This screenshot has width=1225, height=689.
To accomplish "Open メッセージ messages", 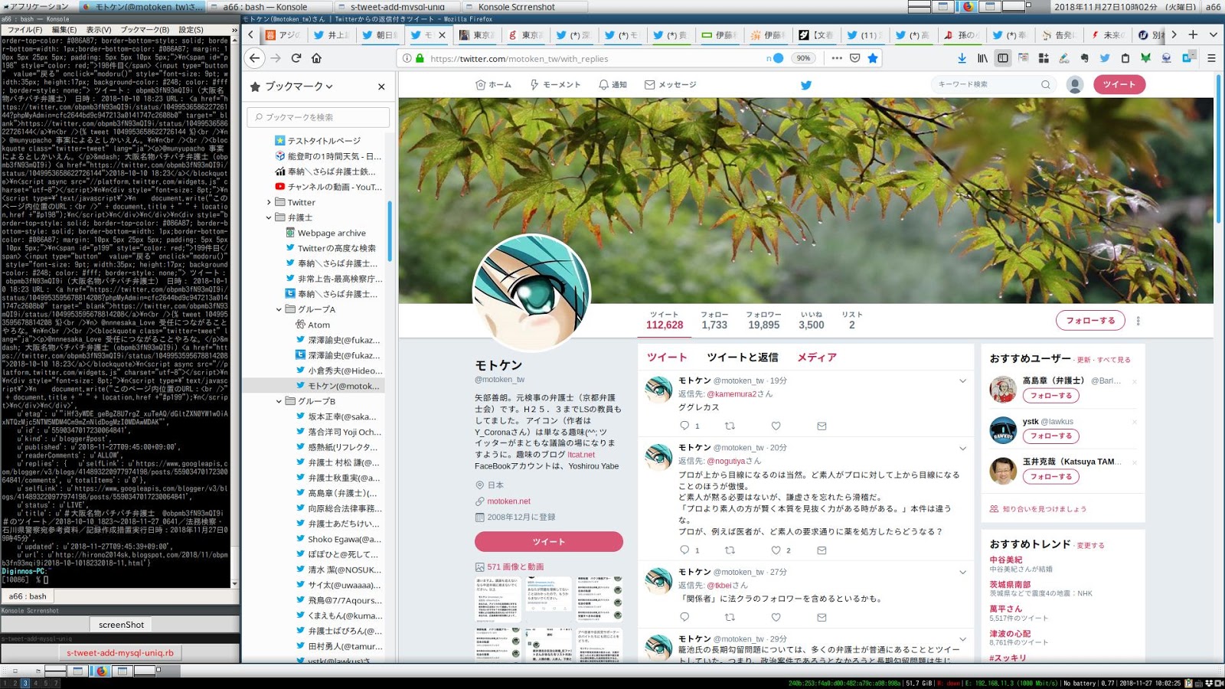I will point(671,85).
